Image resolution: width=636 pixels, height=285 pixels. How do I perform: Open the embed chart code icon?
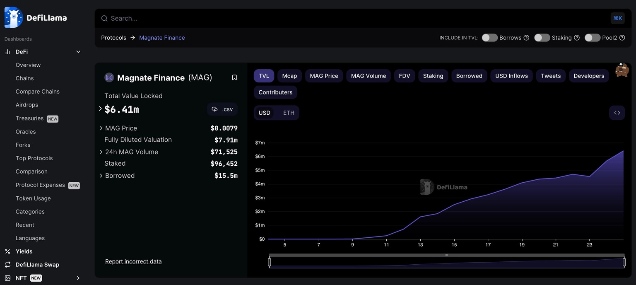click(x=617, y=112)
